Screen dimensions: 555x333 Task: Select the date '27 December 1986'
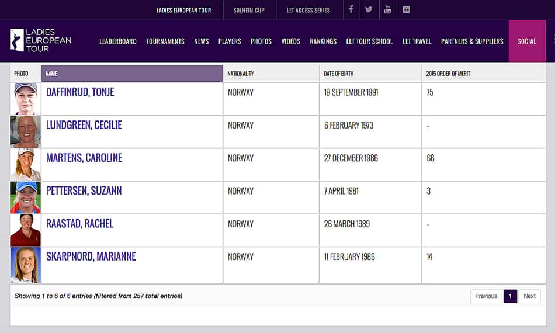351,158
